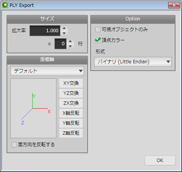This screenshot has width=182, height=172.
Task: Enable 可視オブジェクトのみ checkbox
Action: click(98, 30)
